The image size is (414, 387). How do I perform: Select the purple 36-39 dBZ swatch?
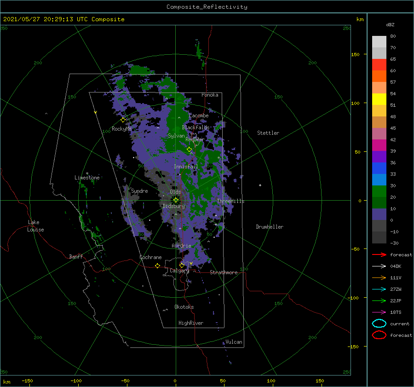pos(379,157)
